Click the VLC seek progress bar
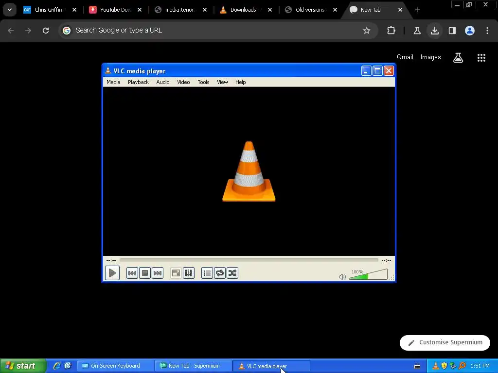Viewport: 498px width, 373px height. (249, 260)
